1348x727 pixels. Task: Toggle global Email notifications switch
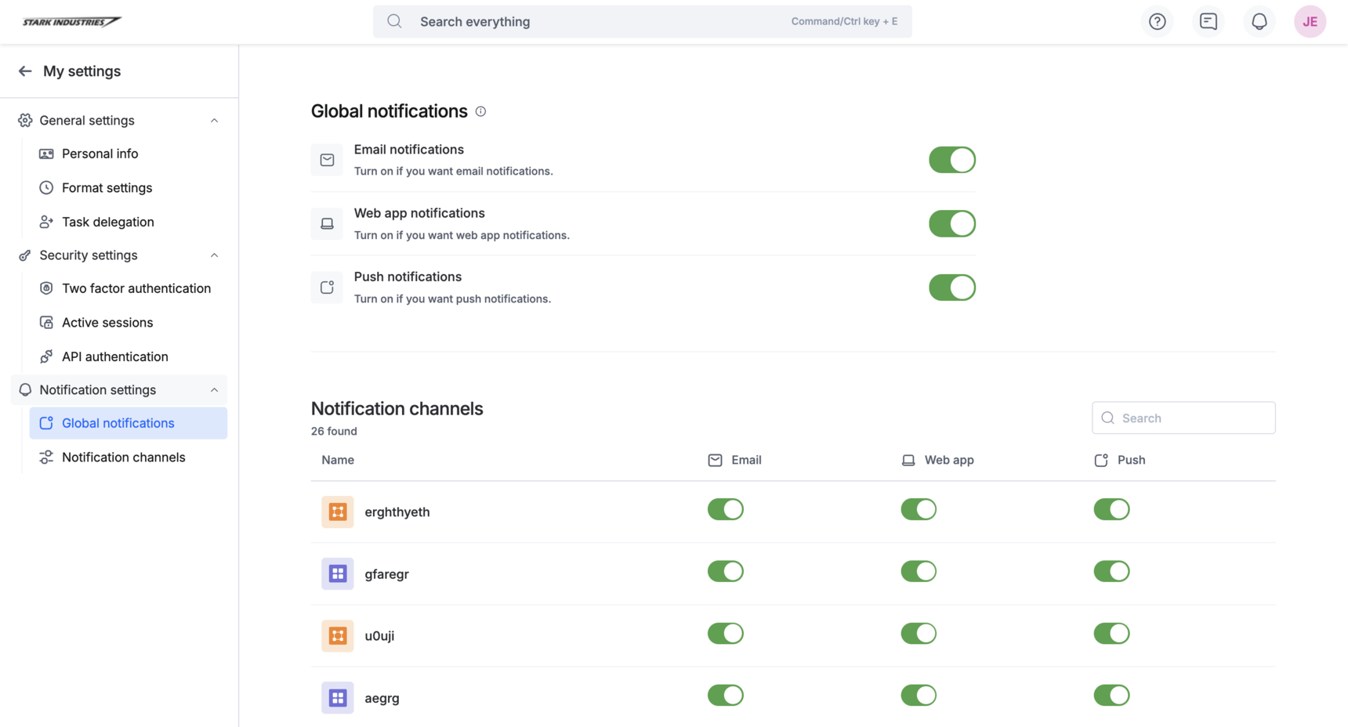pyautogui.click(x=952, y=160)
